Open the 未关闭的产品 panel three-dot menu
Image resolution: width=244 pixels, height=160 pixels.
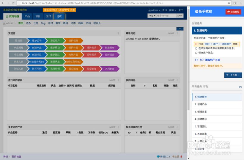click(118, 127)
